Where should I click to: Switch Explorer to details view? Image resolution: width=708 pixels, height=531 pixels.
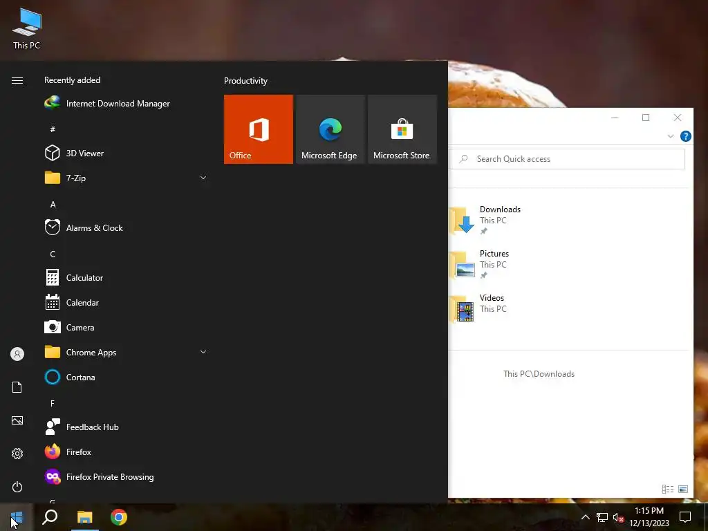668,489
